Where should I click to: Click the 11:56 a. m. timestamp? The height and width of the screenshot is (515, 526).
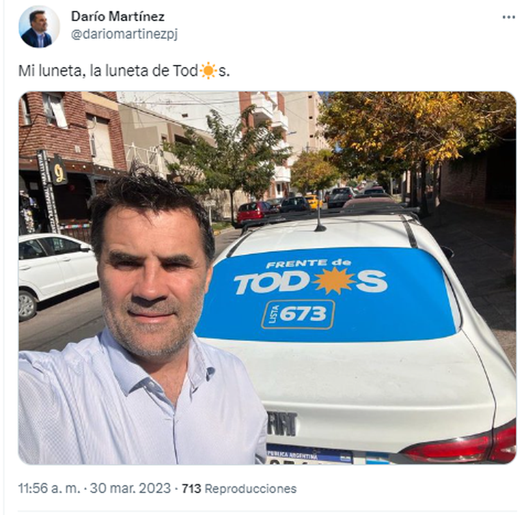[x=49, y=488]
